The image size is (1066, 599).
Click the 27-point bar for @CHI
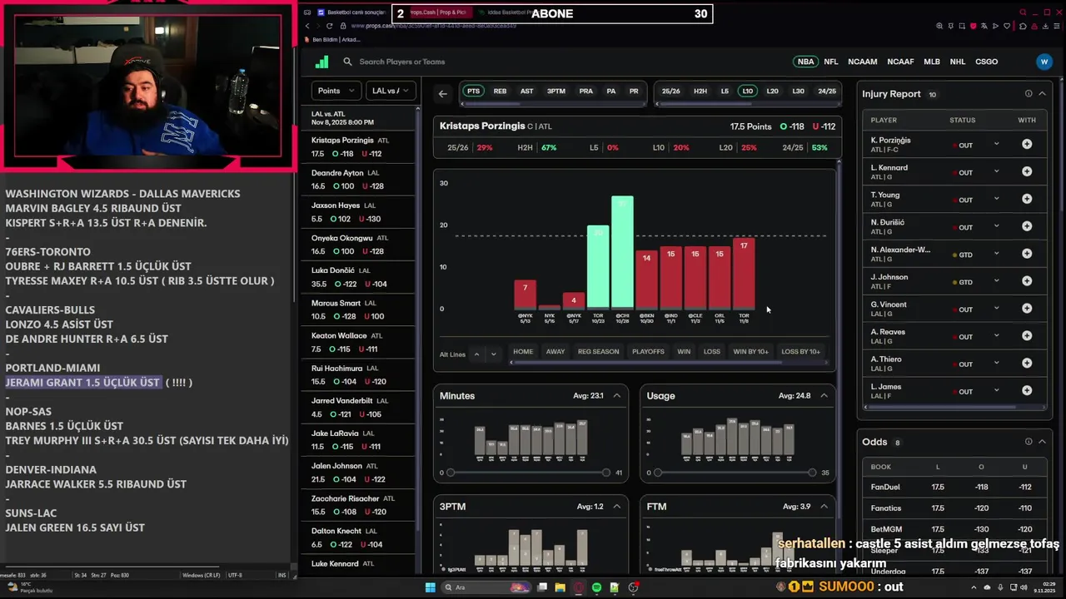(622, 252)
